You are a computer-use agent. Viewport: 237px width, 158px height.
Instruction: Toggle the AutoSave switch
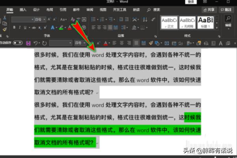pos(18,43)
